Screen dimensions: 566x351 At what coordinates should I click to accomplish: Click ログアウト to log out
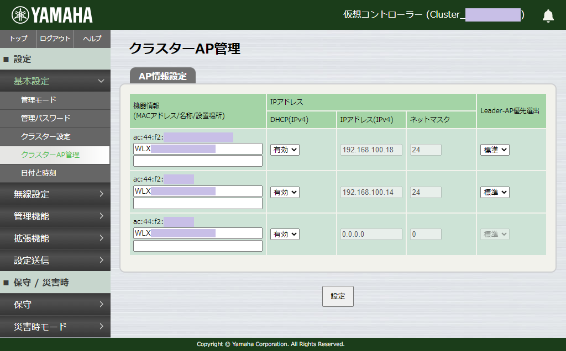pos(55,39)
